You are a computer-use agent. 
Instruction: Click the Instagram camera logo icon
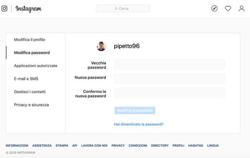point(5,9)
